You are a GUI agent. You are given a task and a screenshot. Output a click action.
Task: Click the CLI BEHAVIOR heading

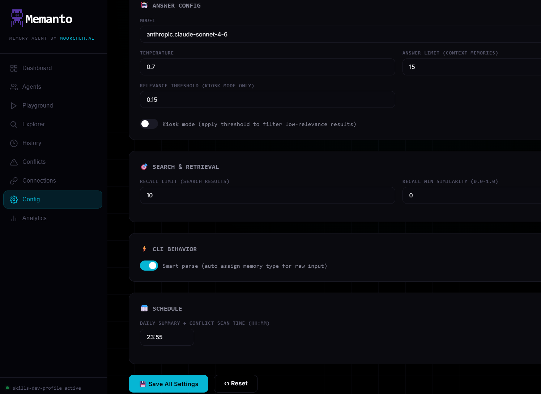[175, 249]
